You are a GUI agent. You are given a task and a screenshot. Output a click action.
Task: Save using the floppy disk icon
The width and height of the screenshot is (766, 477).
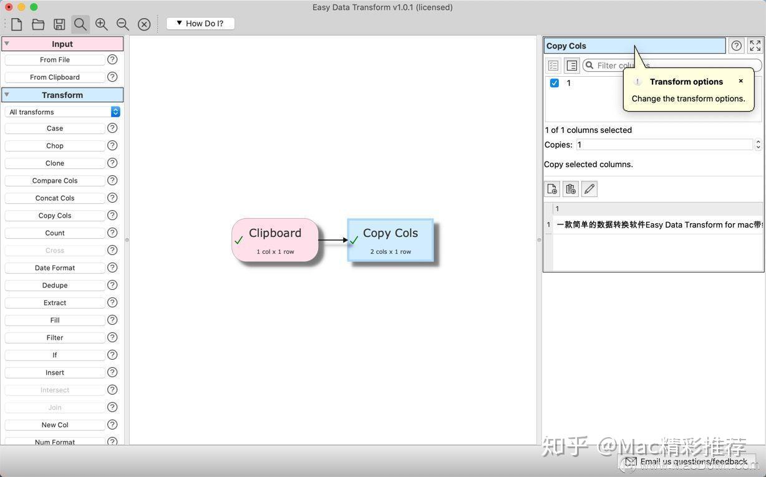(x=59, y=24)
